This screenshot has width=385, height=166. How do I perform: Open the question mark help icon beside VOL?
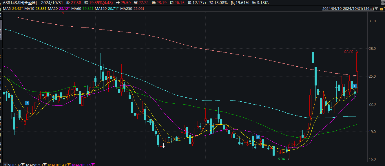click(5, 165)
